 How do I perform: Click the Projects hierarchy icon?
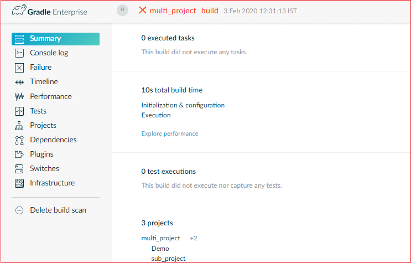19,126
